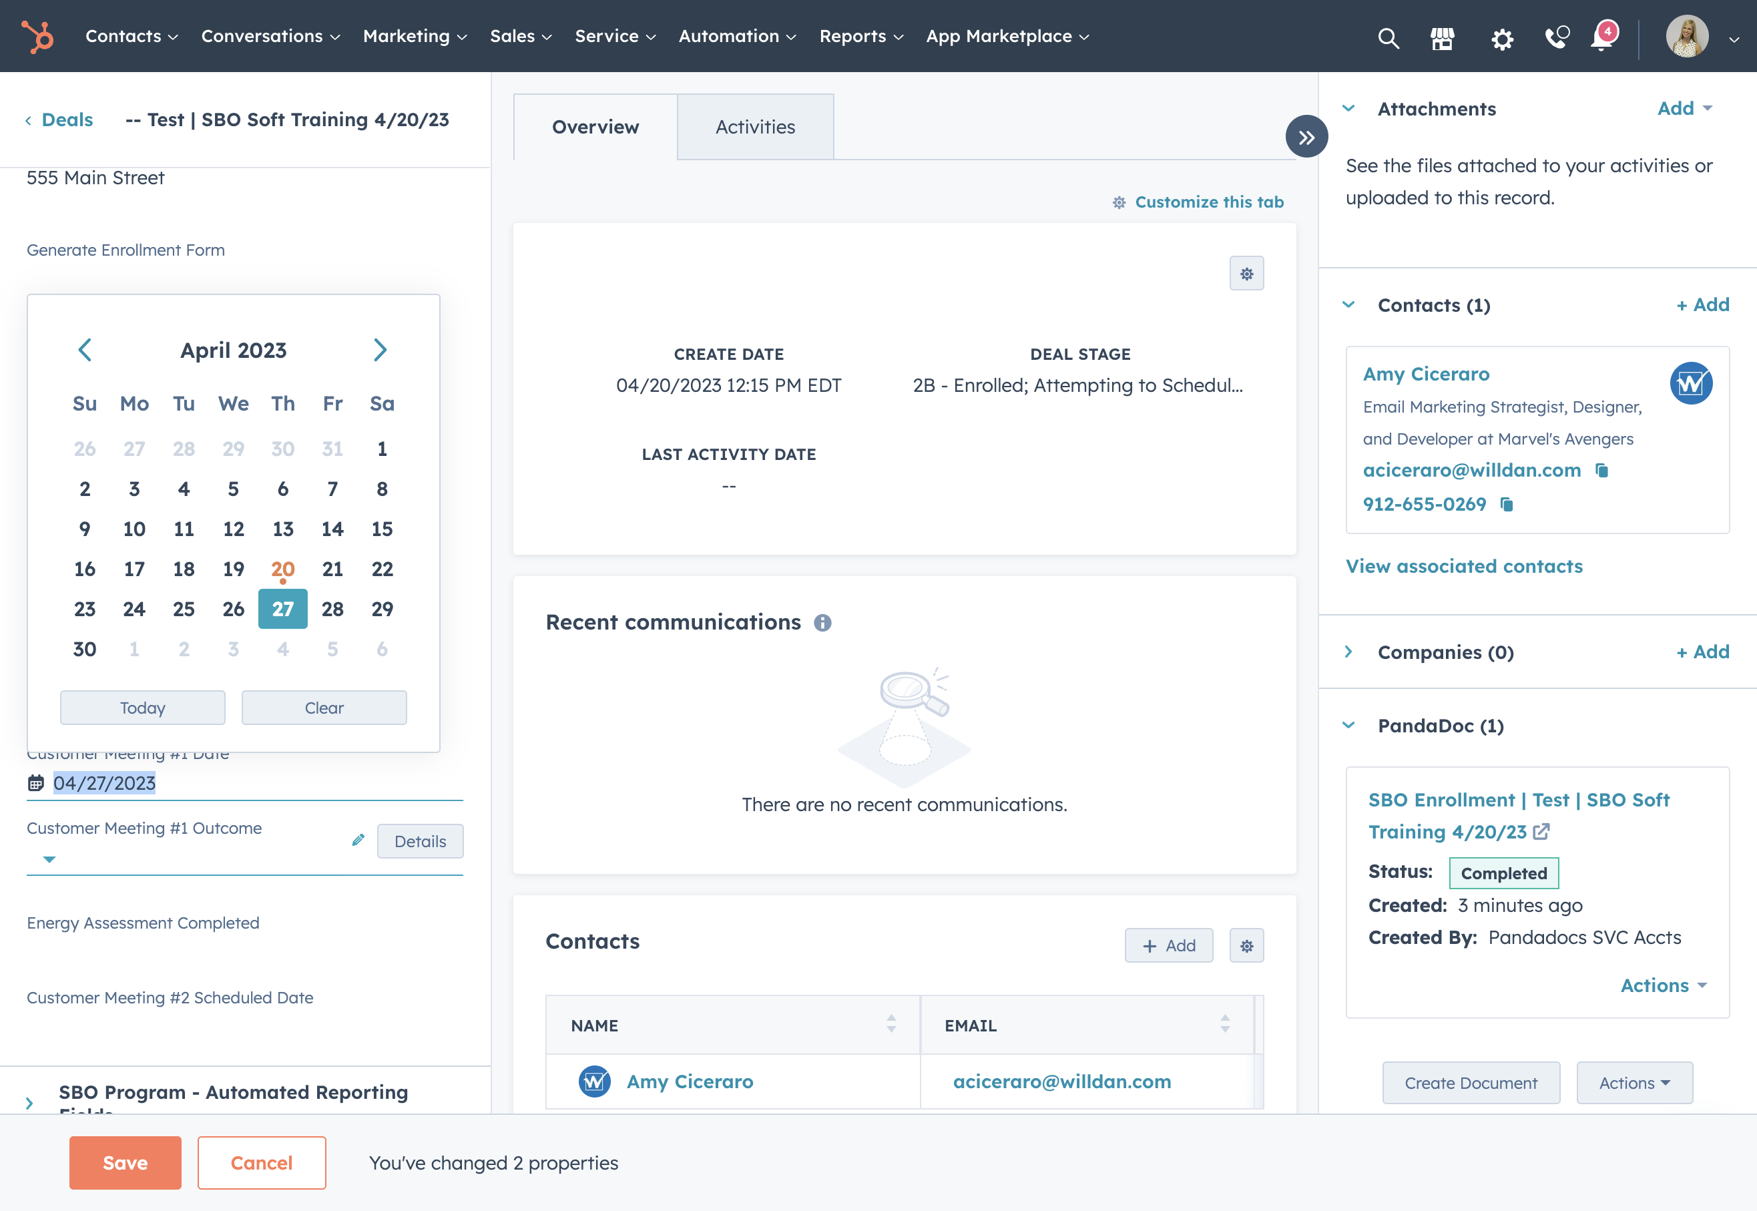The height and width of the screenshot is (1211, 1757).
Task: Click the Today button in calendar
Action: (143, 708)
